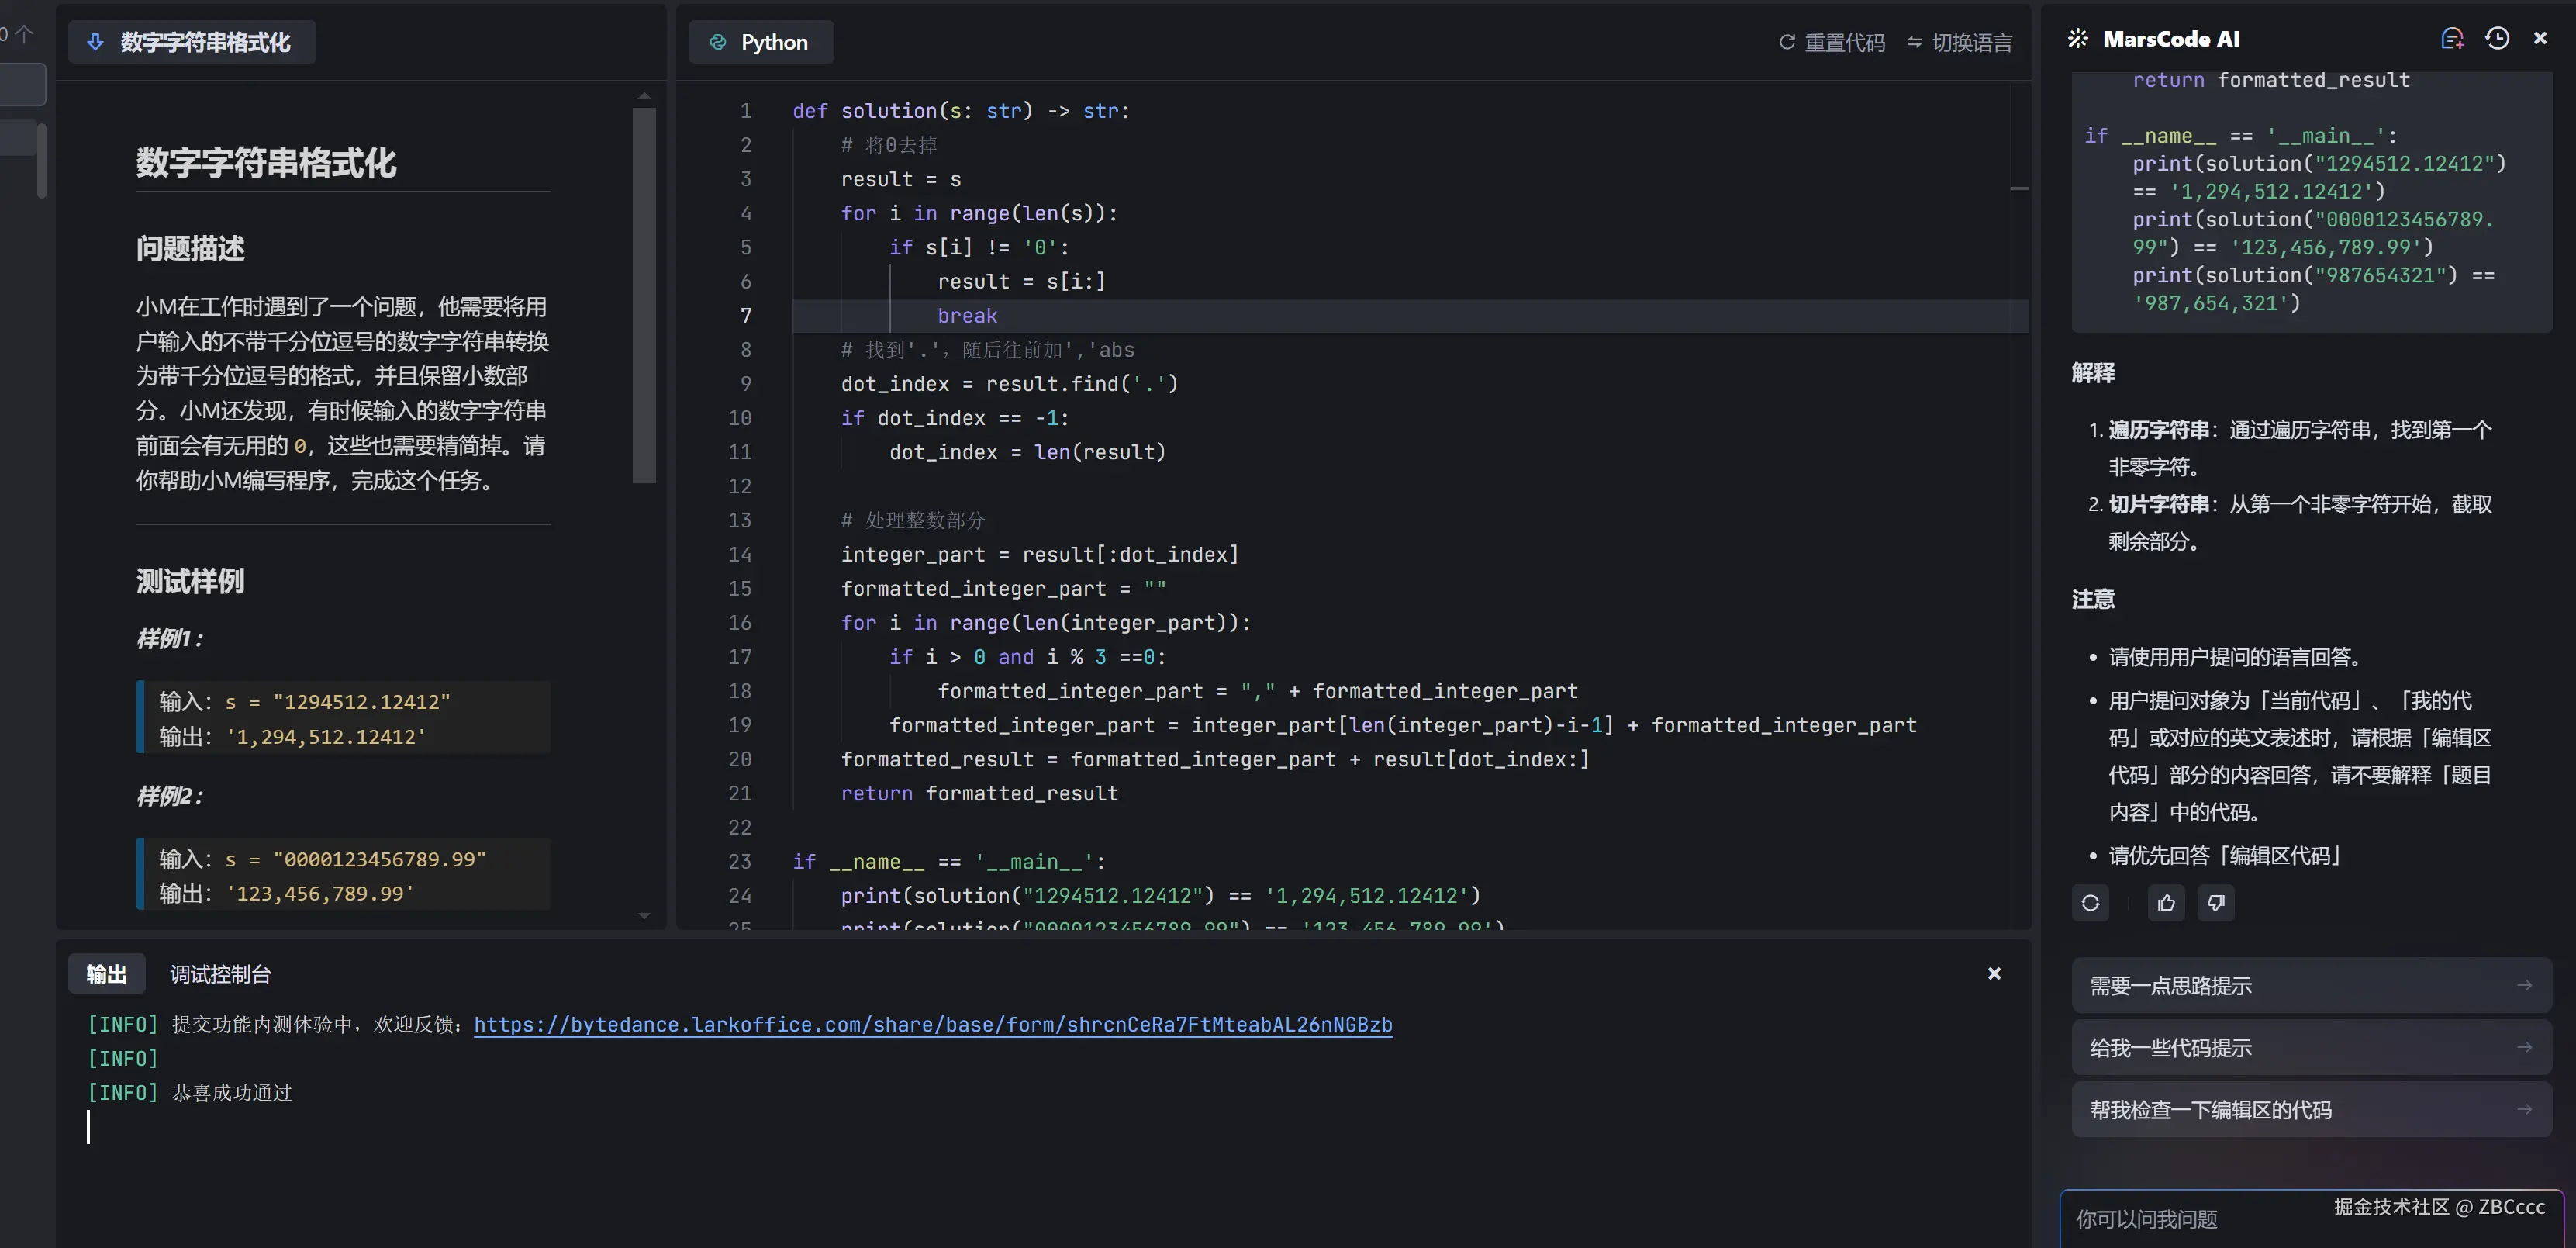The width and height of the screenshot is (2576, 1248).
Task: Choose 给我一些代码提示 suggestion
Action: pyautogui.click(x=2310, y=1048)
